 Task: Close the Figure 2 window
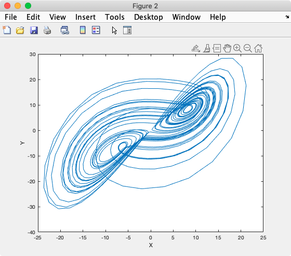[x=7, y=6]
